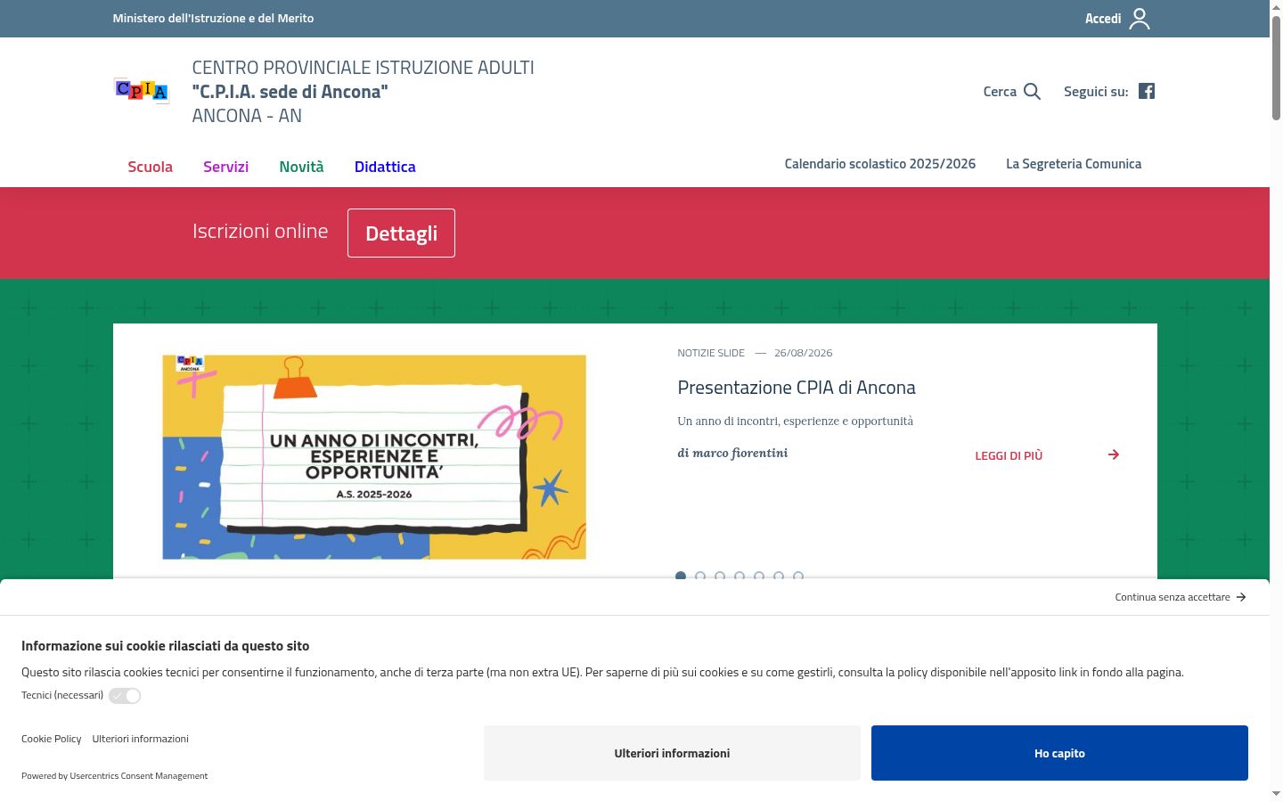Screen dimensions: 1283x802
Task: Toggle the Tecnici (necessari) cookie switch
Action: 125,696
